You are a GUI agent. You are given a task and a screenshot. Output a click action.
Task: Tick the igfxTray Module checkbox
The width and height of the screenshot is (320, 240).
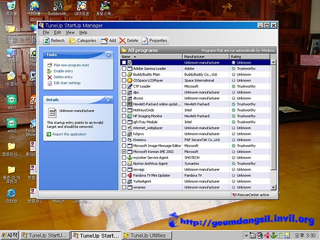pos(124,122)
